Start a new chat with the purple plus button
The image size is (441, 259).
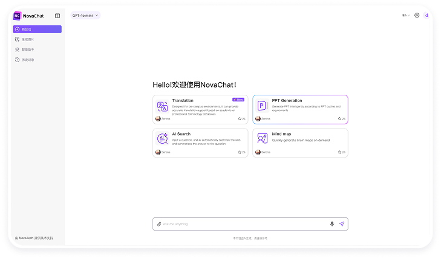pos(37,29)
